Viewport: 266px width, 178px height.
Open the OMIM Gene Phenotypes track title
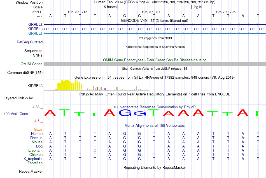point(155,60)
